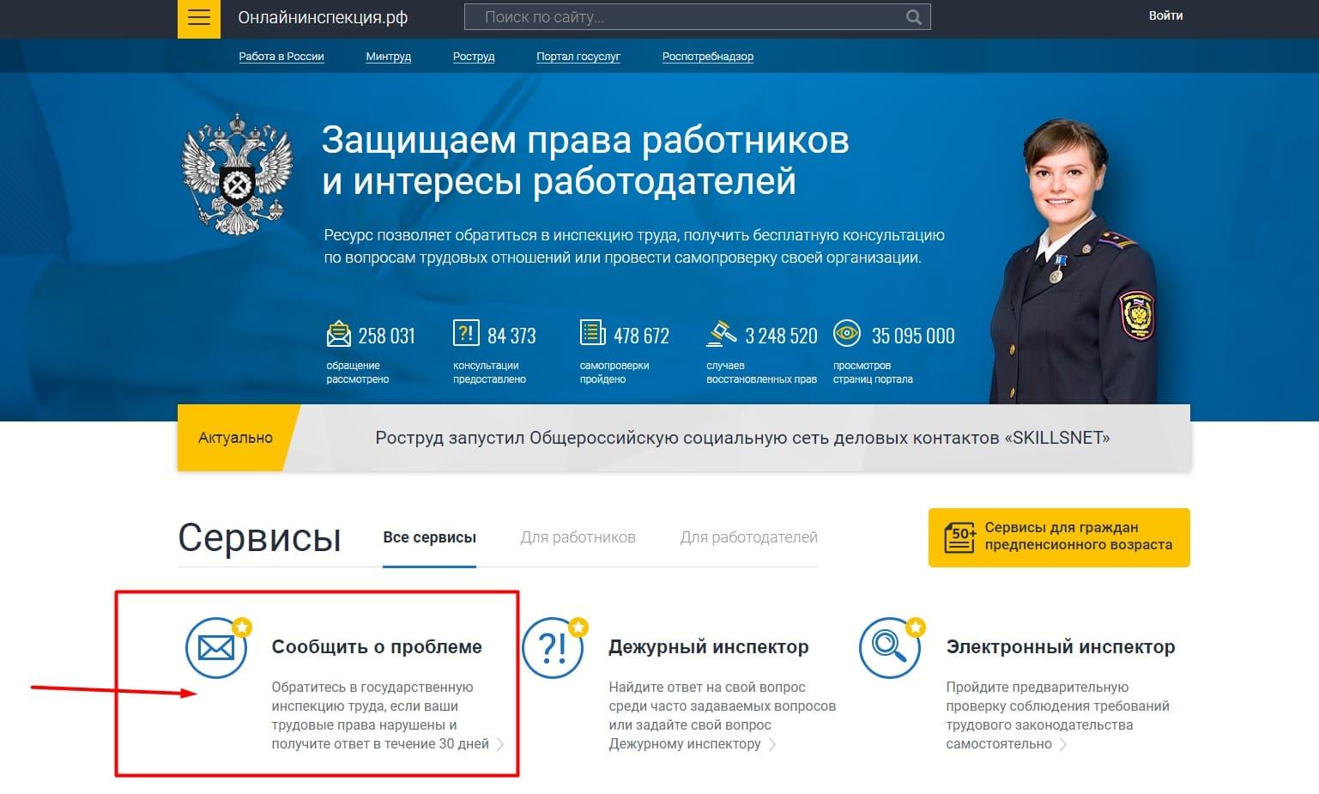The image size is (1319, 794).
Task: Click the 'случаев восстановленных прав' caption
Action: [761, 373]
